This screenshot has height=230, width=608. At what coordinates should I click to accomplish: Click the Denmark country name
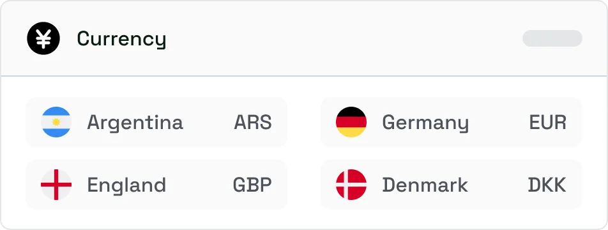pyautogui.click(x=425, y=185)
